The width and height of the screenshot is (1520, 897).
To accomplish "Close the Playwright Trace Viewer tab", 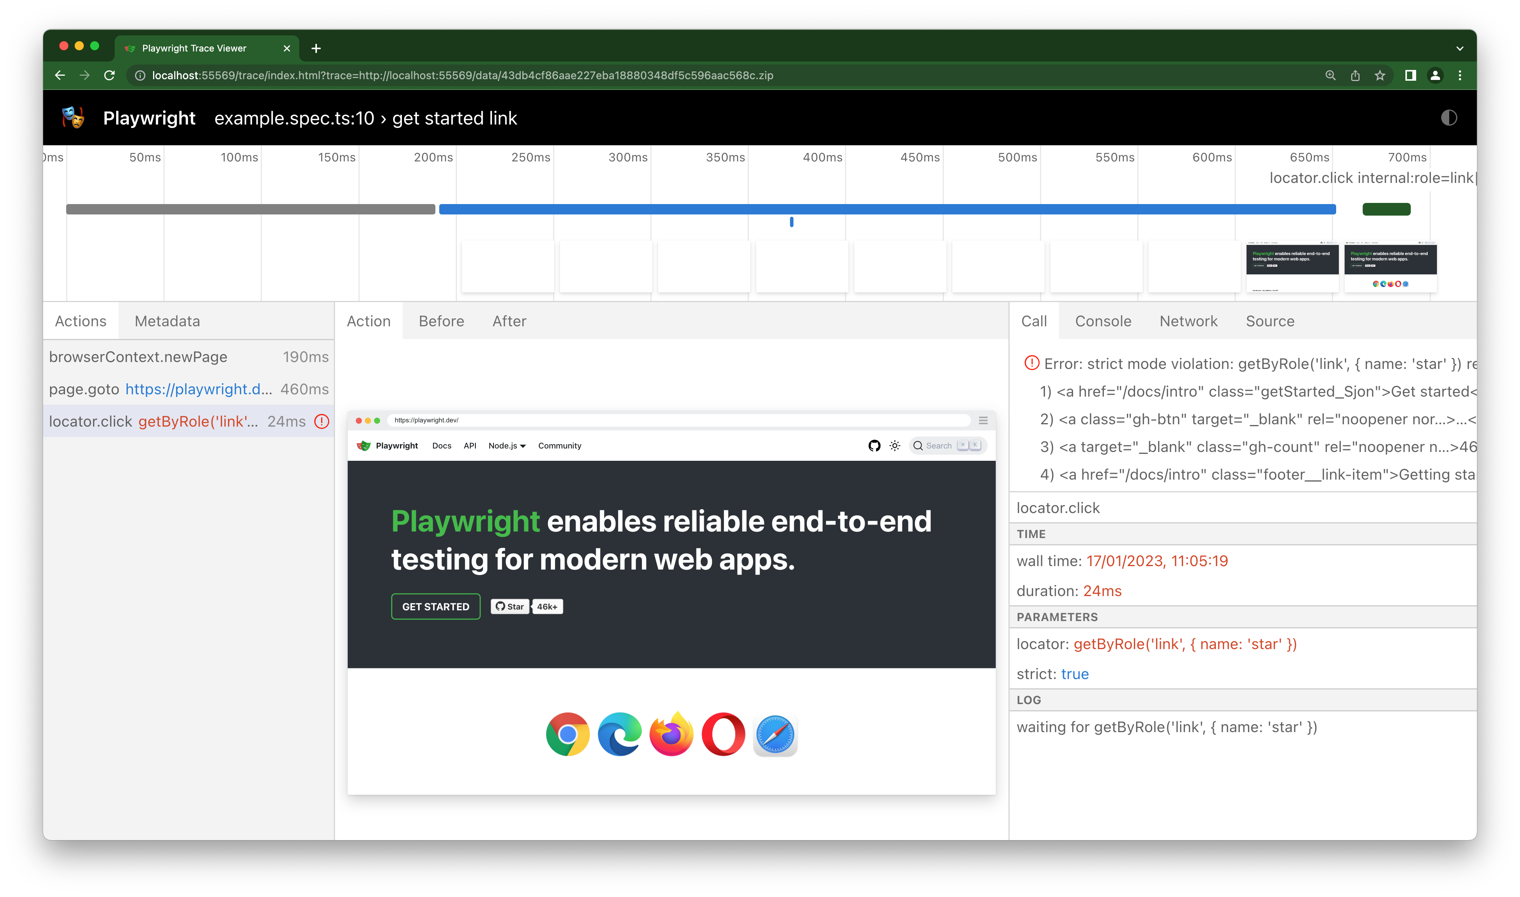I will (x=287, y=48).
